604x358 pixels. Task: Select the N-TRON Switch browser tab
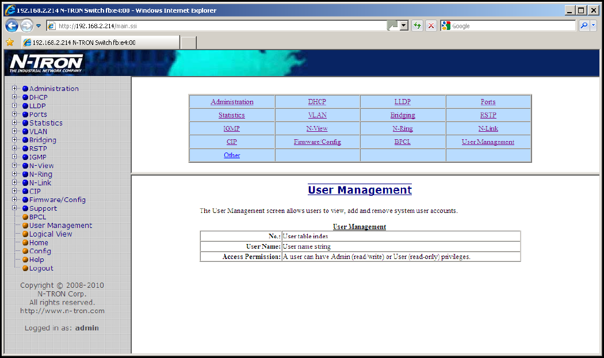pos(100,43)
